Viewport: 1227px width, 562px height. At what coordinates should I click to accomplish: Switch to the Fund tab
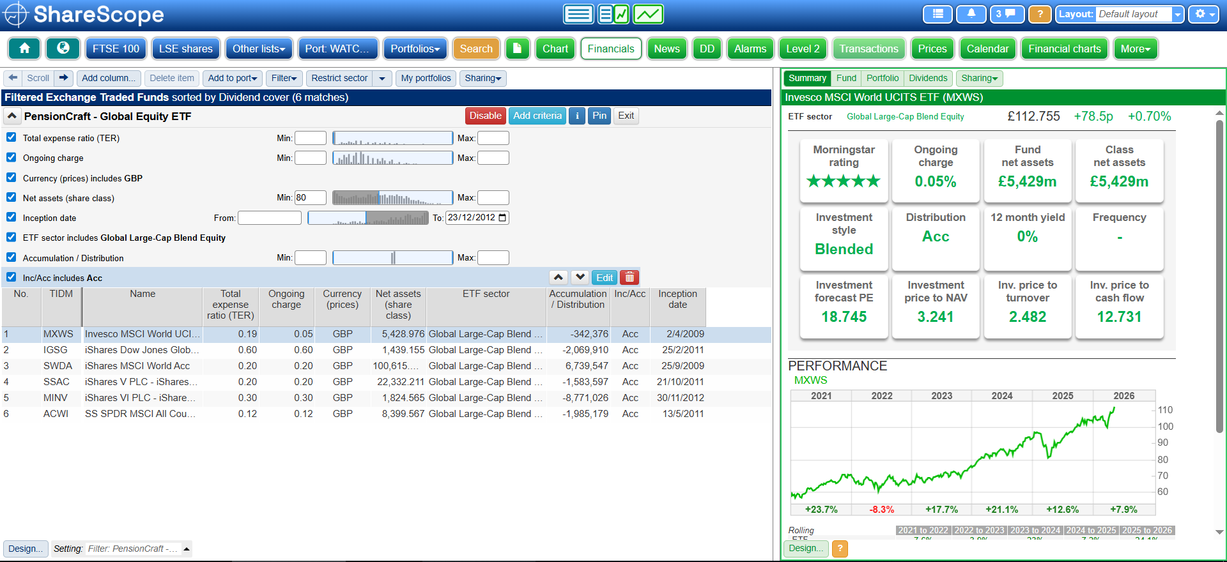(846, 78)
